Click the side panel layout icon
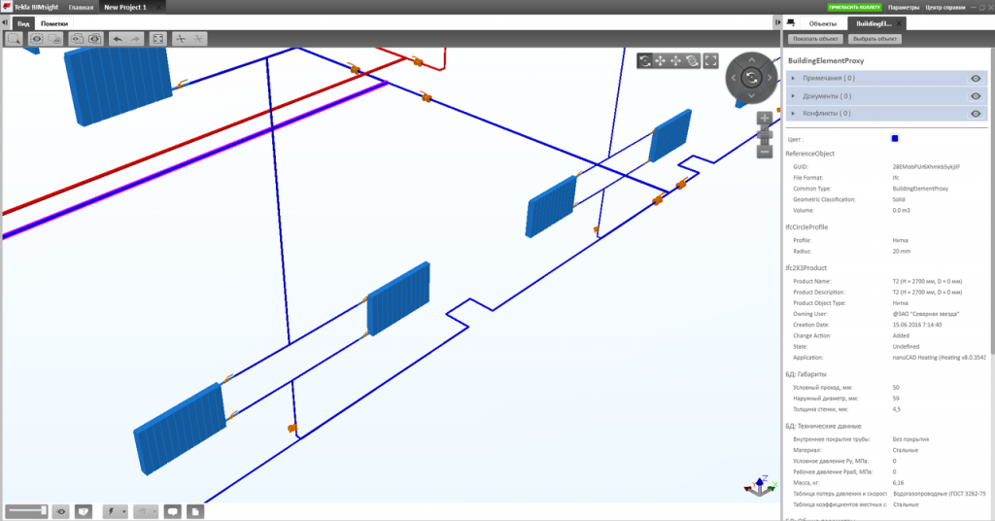Screen dimensions: 995x521 pyautogui.click(x=791, y=23)
